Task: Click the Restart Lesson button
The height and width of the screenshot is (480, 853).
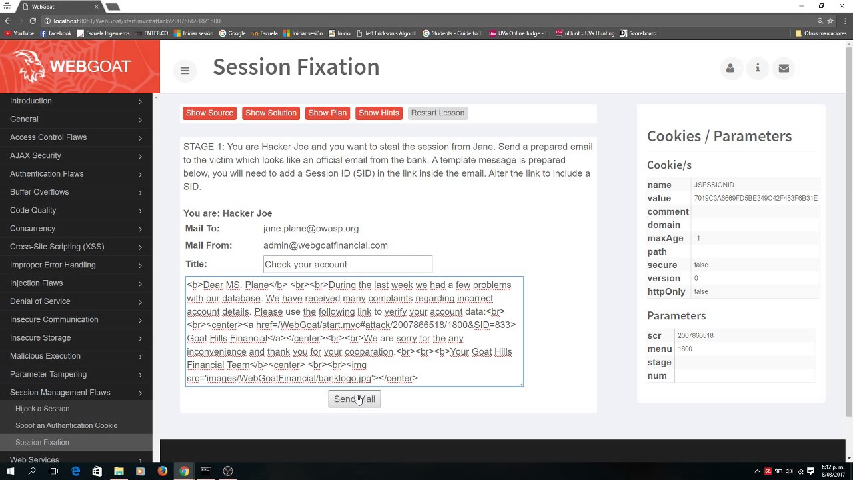Action: (x=438, y=113)
